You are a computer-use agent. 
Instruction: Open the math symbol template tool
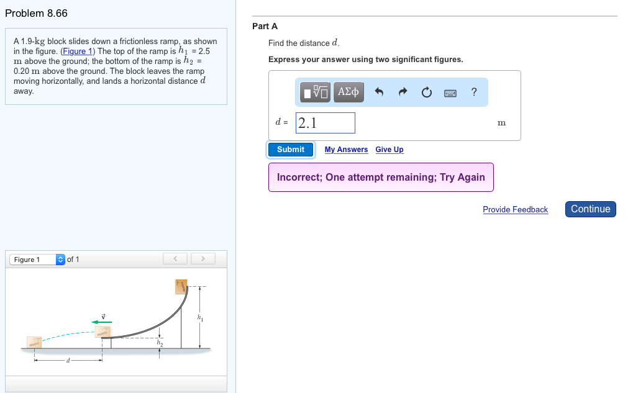tap(314, 92)
